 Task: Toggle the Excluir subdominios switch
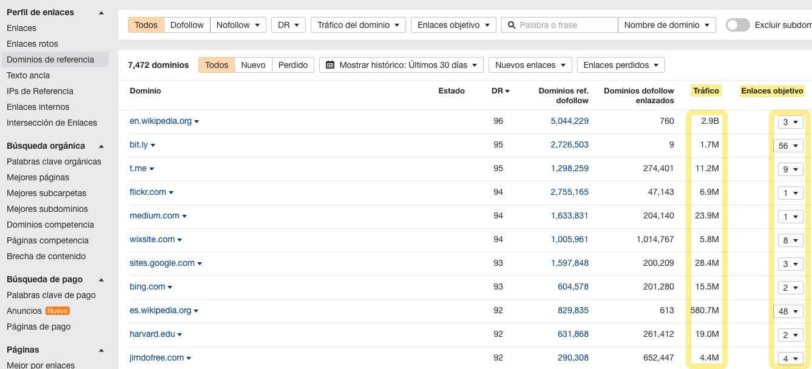coord(737,25)
